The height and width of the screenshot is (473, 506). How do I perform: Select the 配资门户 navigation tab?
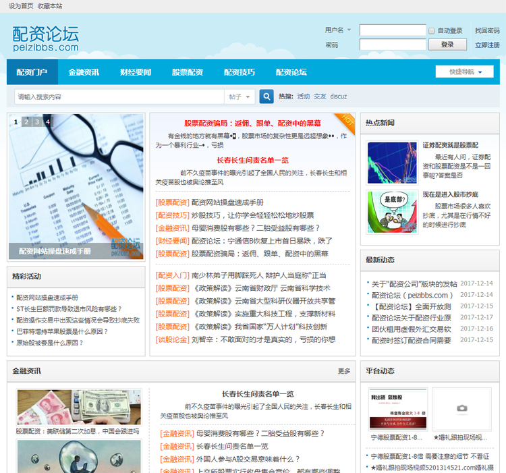click(32, 72)
